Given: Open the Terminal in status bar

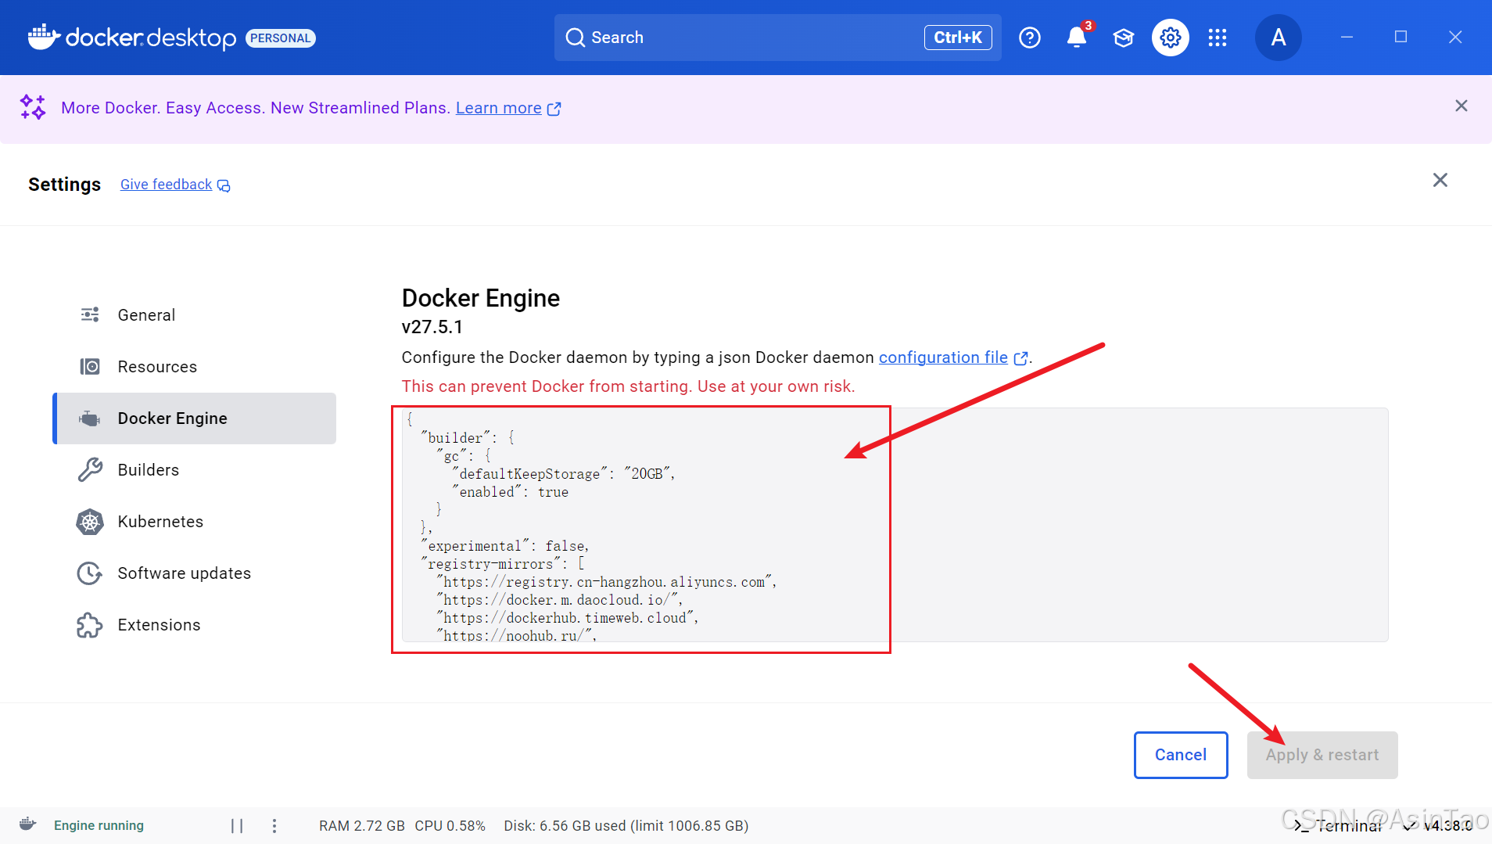Looking at the screenshot, I should point(1338,825).
